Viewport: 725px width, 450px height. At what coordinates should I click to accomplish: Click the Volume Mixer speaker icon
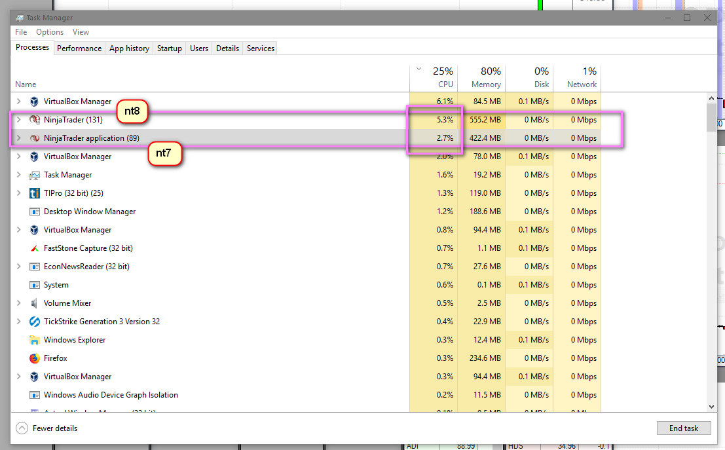34,303
